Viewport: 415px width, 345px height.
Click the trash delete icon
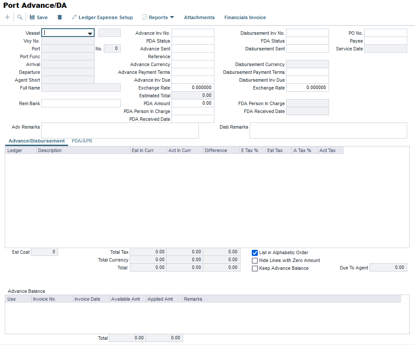(60, 17)
